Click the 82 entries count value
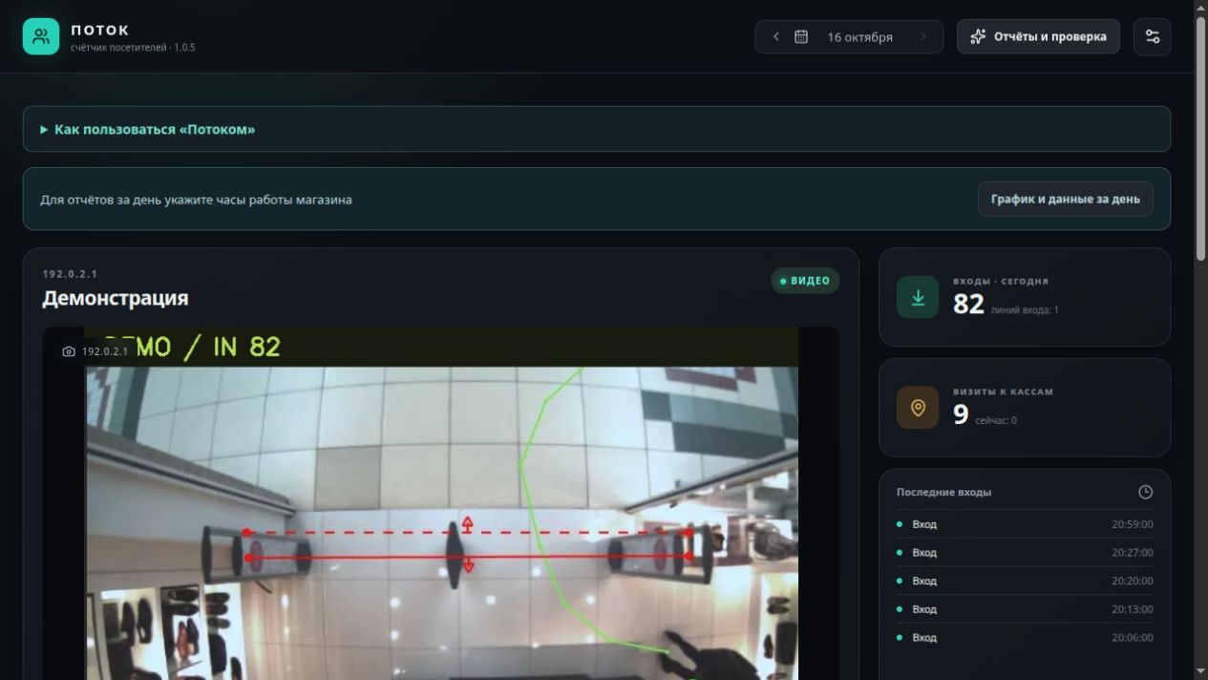The width and height of the screenshot is (1208, 680). coord(968,304)
